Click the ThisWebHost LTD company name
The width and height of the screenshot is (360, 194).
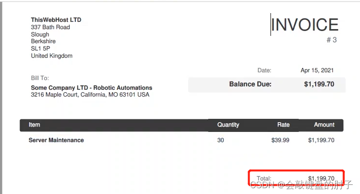point(56,20)
